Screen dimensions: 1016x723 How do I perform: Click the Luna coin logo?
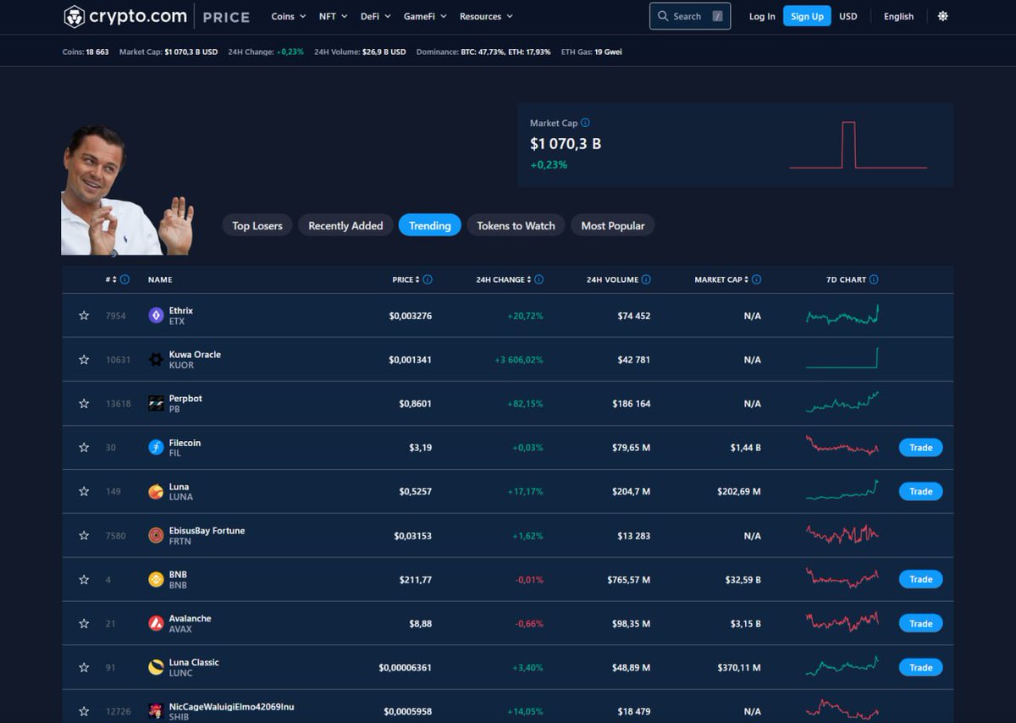(156, 492)
